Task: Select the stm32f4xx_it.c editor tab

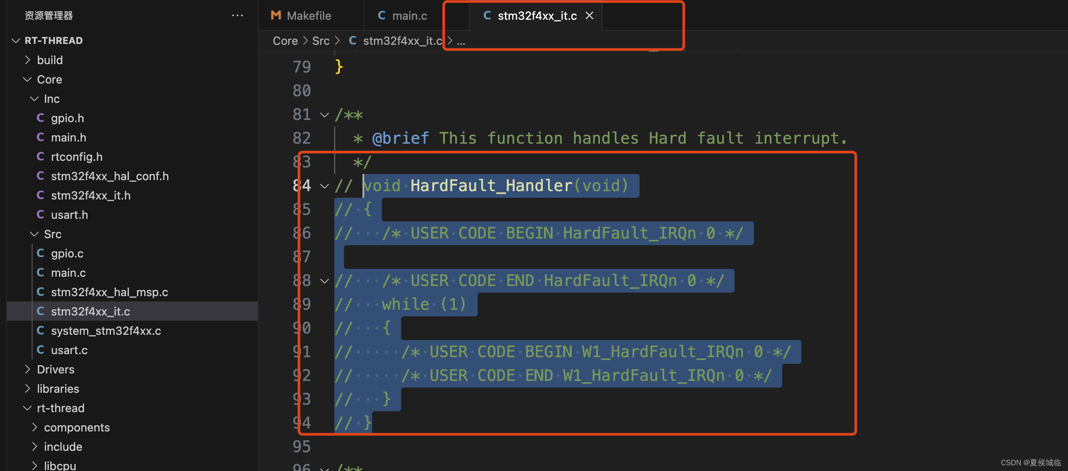Action: click(536, 15)
